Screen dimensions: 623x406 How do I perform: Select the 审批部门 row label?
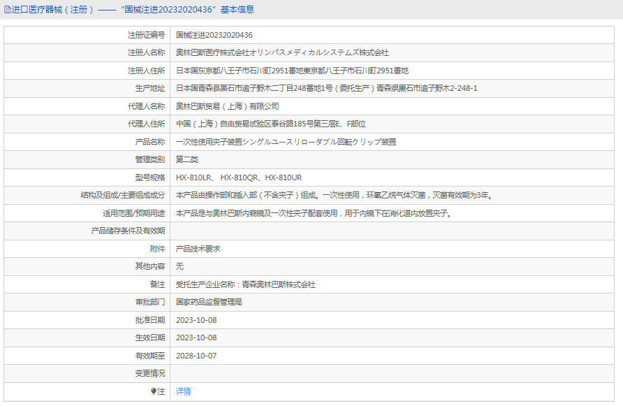[149, 302]
